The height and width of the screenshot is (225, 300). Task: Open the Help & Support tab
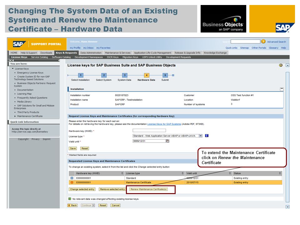coord(29,53)
